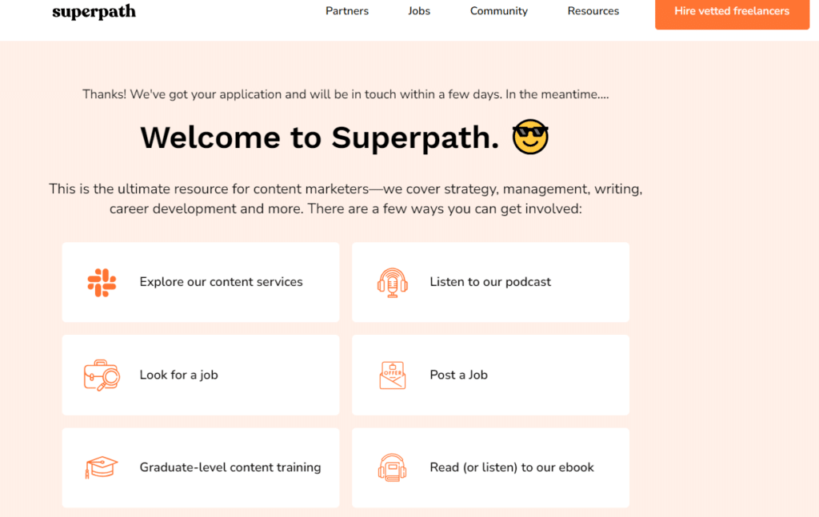819x517 pixels.
Task: Click the headphones microphone podcast icon
Action: (392, 282)
